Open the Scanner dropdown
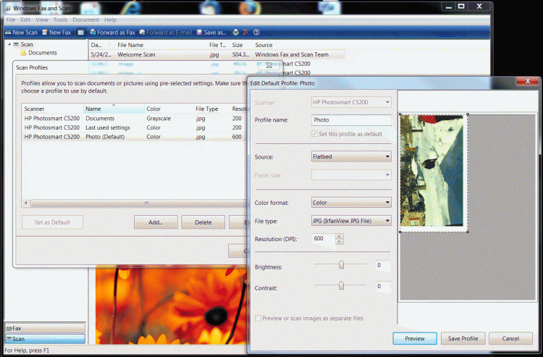 (x=351, y=102)
